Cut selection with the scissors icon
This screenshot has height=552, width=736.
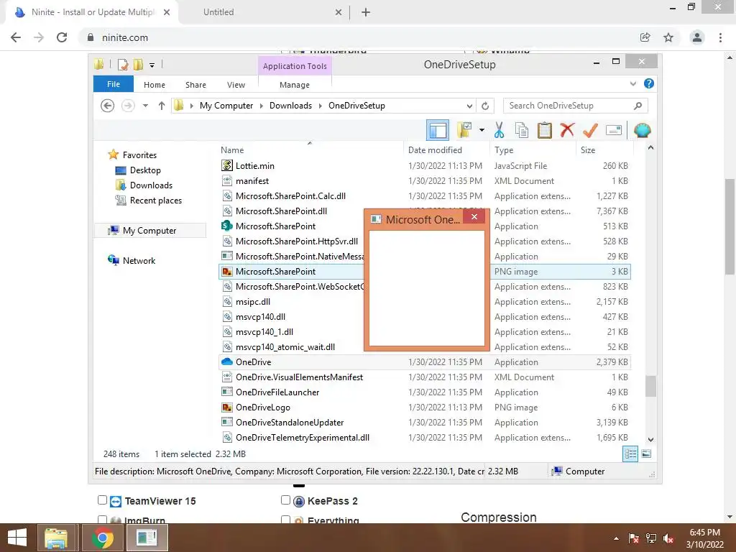pyautogui.click(x=499, y=130)
